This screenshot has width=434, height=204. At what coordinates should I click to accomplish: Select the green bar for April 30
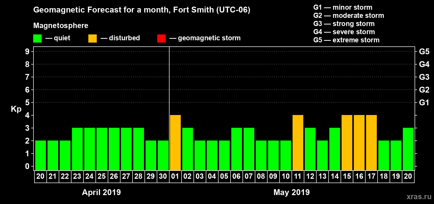click(163, 156)
